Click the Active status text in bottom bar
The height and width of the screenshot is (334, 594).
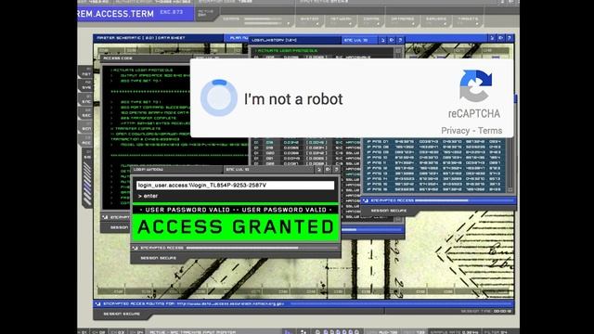tap(192, 332)
